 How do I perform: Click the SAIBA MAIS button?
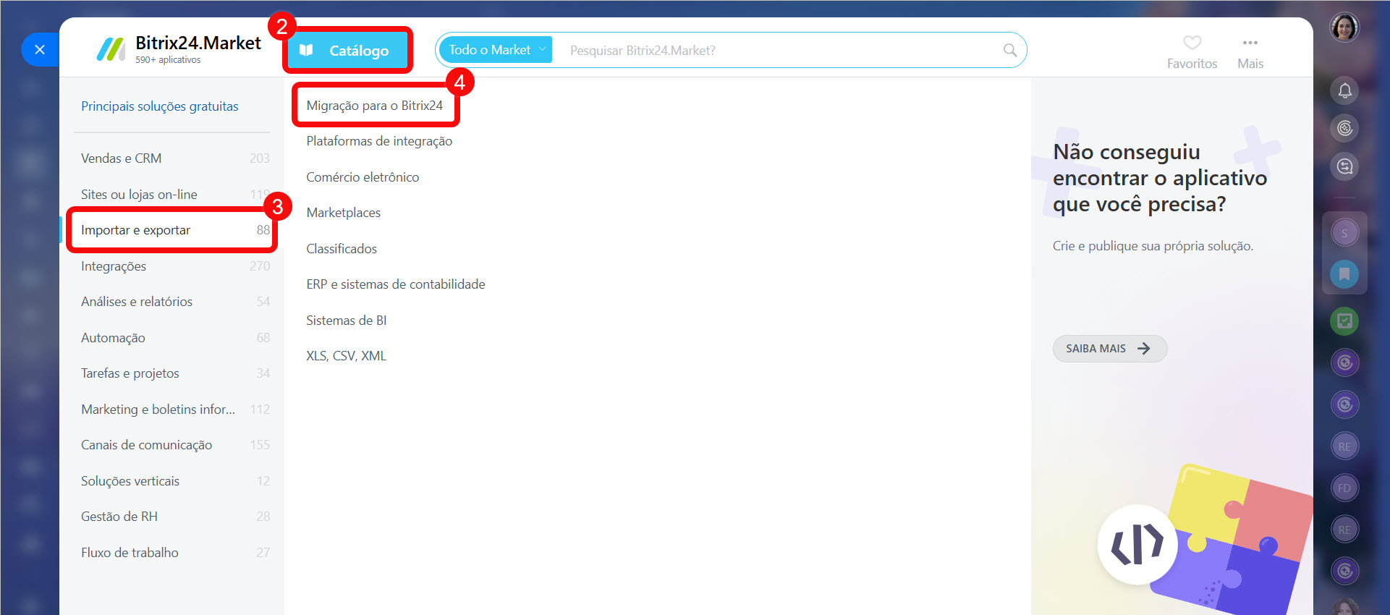click(x=1110, y=349)
